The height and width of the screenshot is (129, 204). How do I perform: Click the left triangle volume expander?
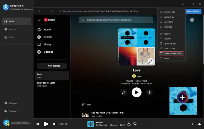tap(193, 124)
